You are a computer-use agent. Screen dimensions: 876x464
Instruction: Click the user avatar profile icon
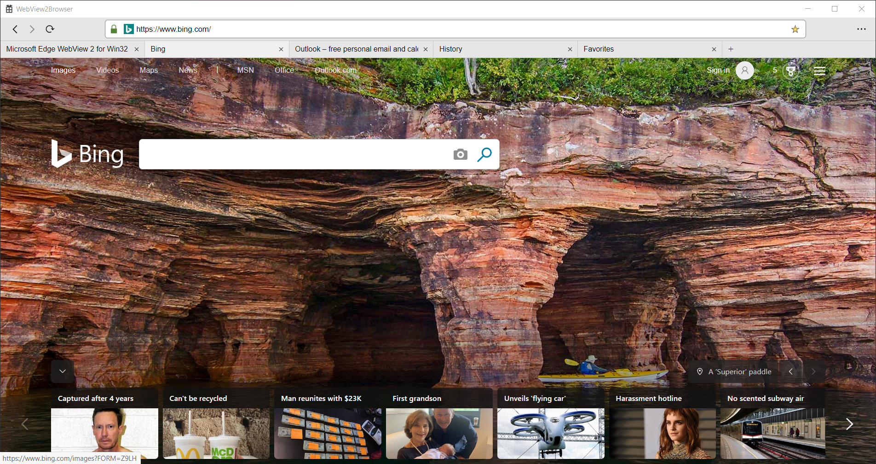point(745,70)
